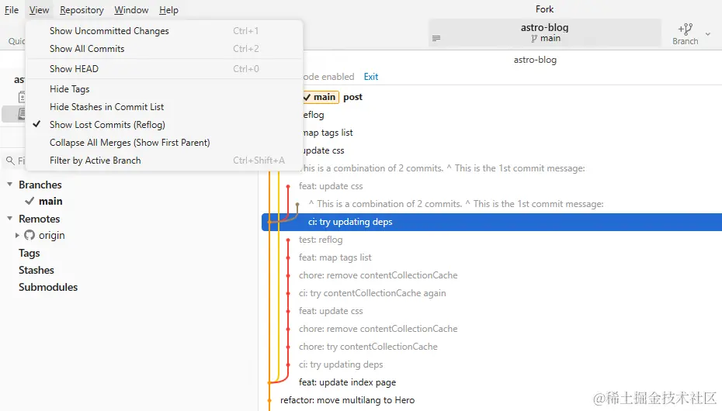Open the Window menu
Screen dimensions: 722x411
(x=131, y=9)
